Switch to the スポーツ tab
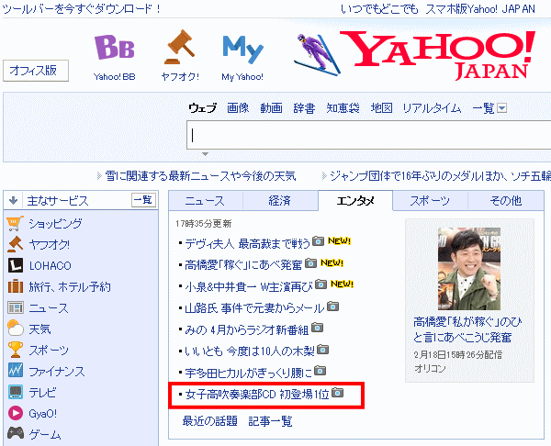551x446 pixels. (x=430, y=201)
